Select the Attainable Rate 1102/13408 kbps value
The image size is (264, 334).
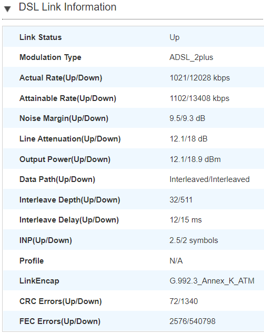(199, 98)
